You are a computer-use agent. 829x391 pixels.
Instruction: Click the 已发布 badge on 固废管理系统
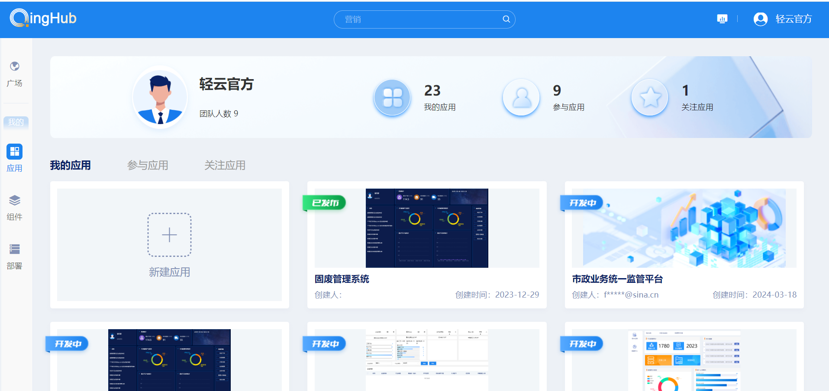tap(325, 203)
